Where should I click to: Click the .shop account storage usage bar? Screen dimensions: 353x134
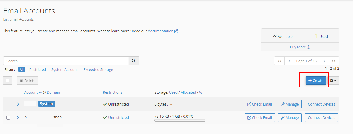click(180, 120)
